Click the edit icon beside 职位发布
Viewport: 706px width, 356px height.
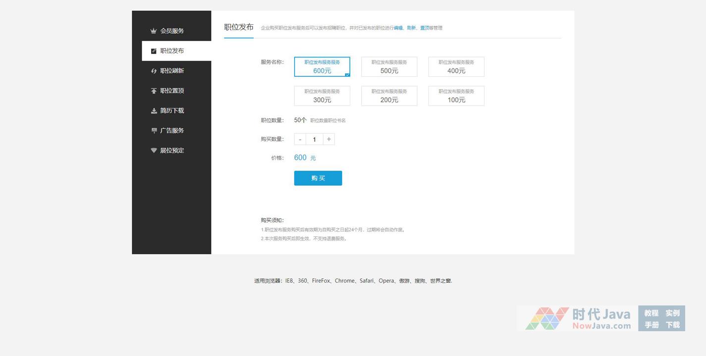[154, 51]
